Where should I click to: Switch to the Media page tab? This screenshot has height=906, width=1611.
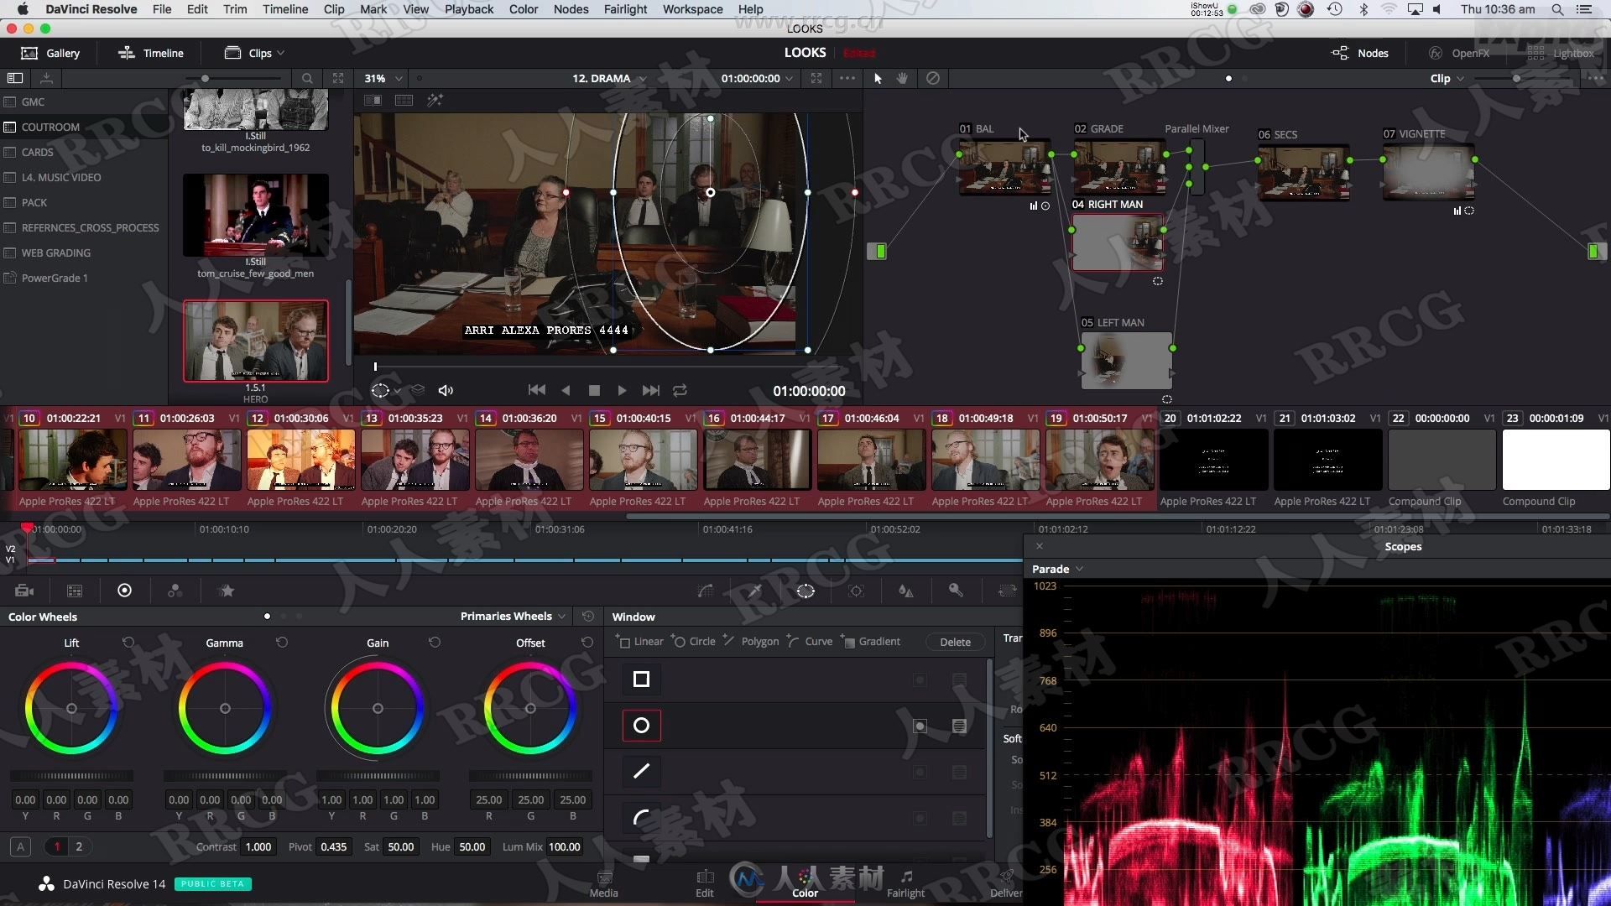pos(603,883)
